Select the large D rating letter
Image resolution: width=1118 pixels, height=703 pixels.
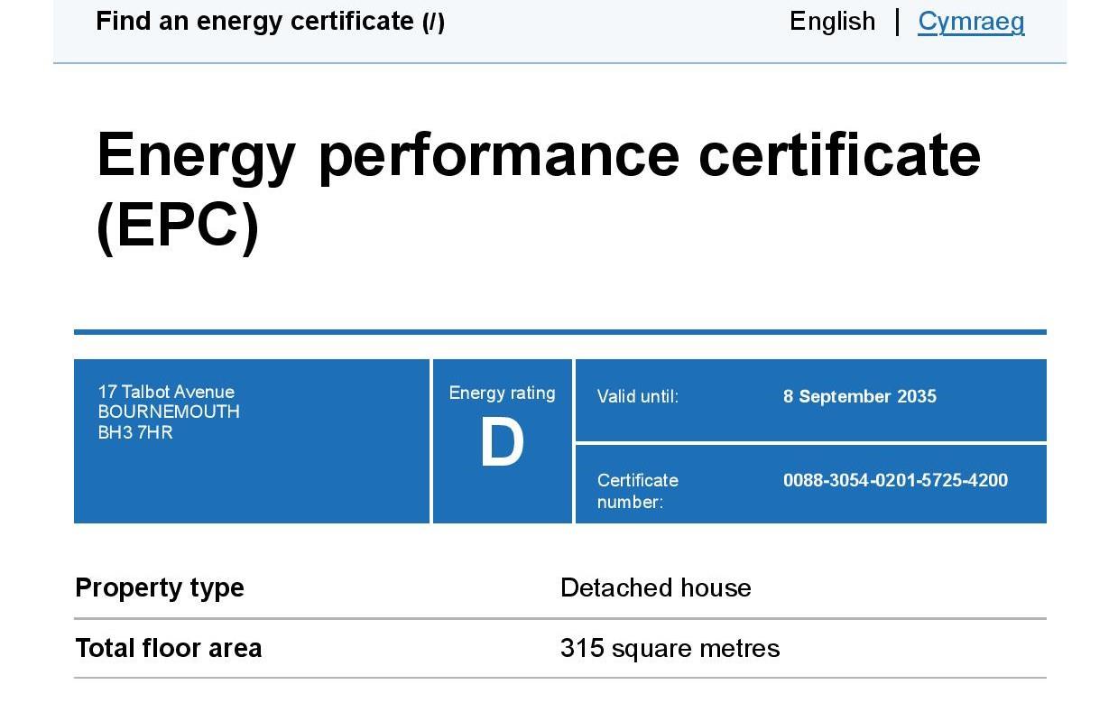point(502,443)
